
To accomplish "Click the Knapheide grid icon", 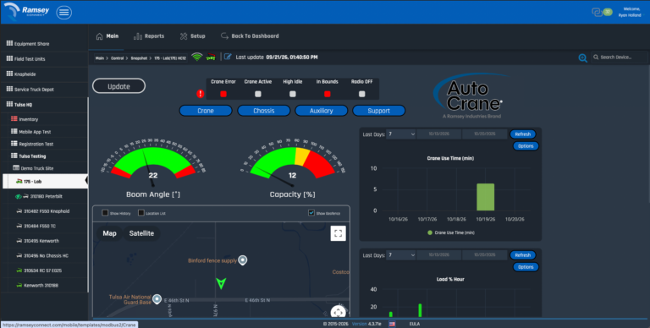I will point(9,74).
